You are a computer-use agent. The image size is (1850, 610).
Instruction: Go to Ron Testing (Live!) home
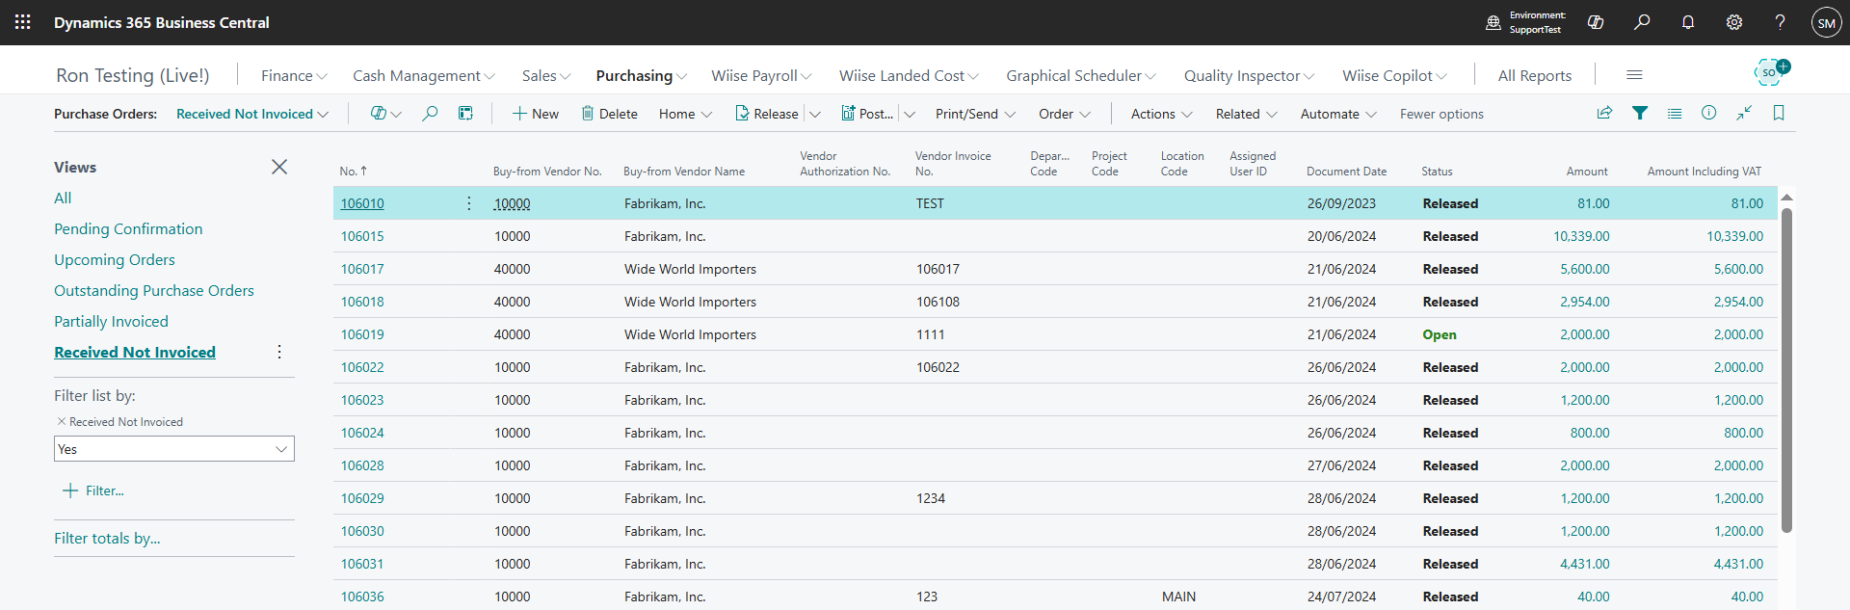[133, 75]
